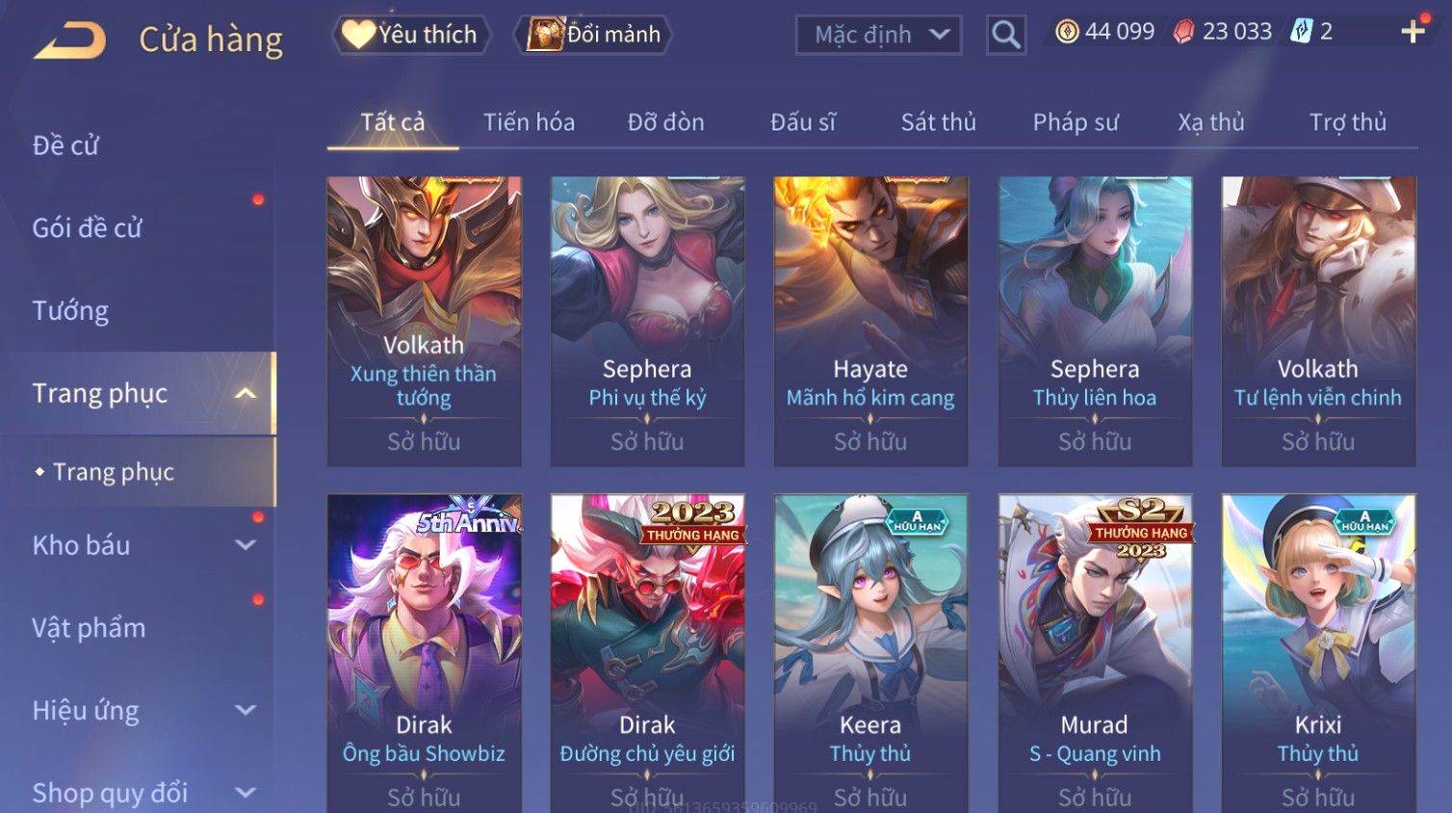Viewport: 1452px width, 813px height.
Task: Open Gói đề cử in the sidebar
Action: (x=87, y=227)
